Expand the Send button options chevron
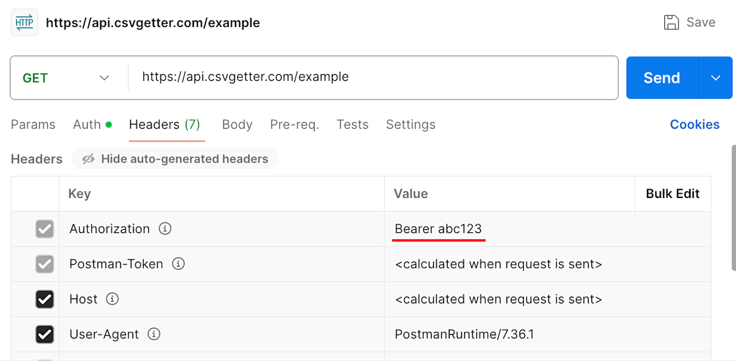The image size is (736, 361). click(715, 78)
